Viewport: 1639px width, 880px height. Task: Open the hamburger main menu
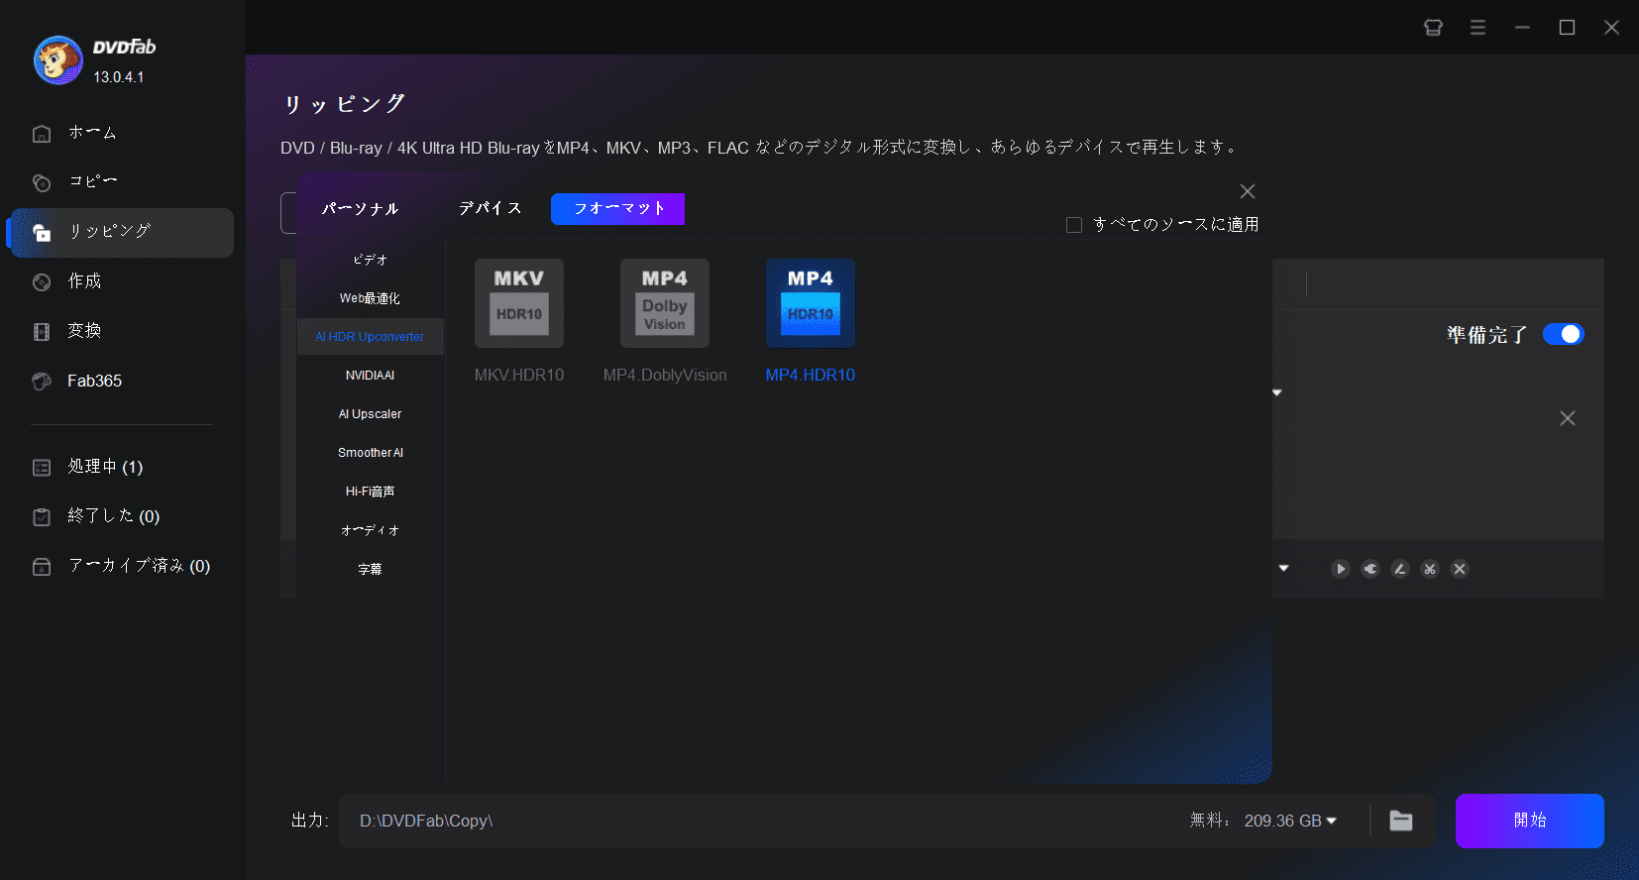pos(1477,28)
